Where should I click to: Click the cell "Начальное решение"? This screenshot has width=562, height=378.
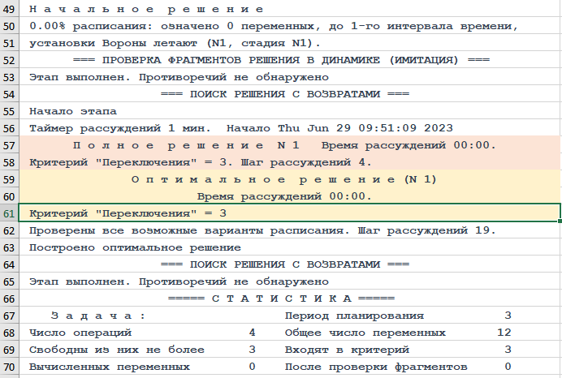click(146, 9)
